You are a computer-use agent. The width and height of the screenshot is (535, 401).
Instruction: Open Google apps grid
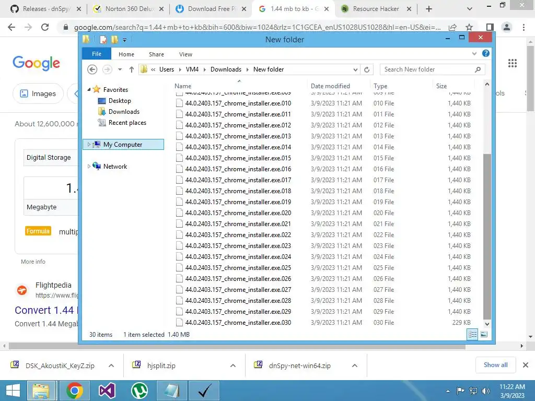(x=513, y=63)
